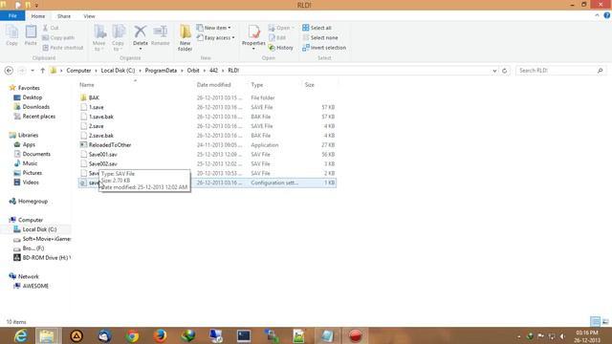Select the ReloadedToOther application

(110, 145)
